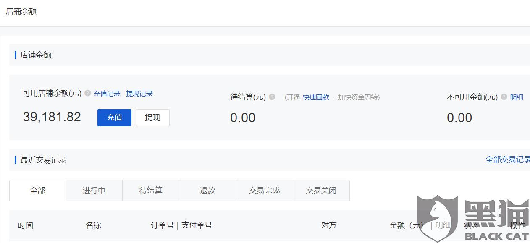Viewport: 530px width, 243px height.
Task: Open the 快速回款 link
Action: 316,97
